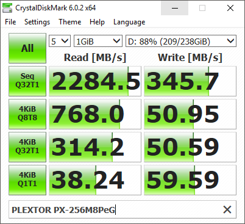
Task: Close the CrystalDiskMark window
Action: [x=230, y=8]
